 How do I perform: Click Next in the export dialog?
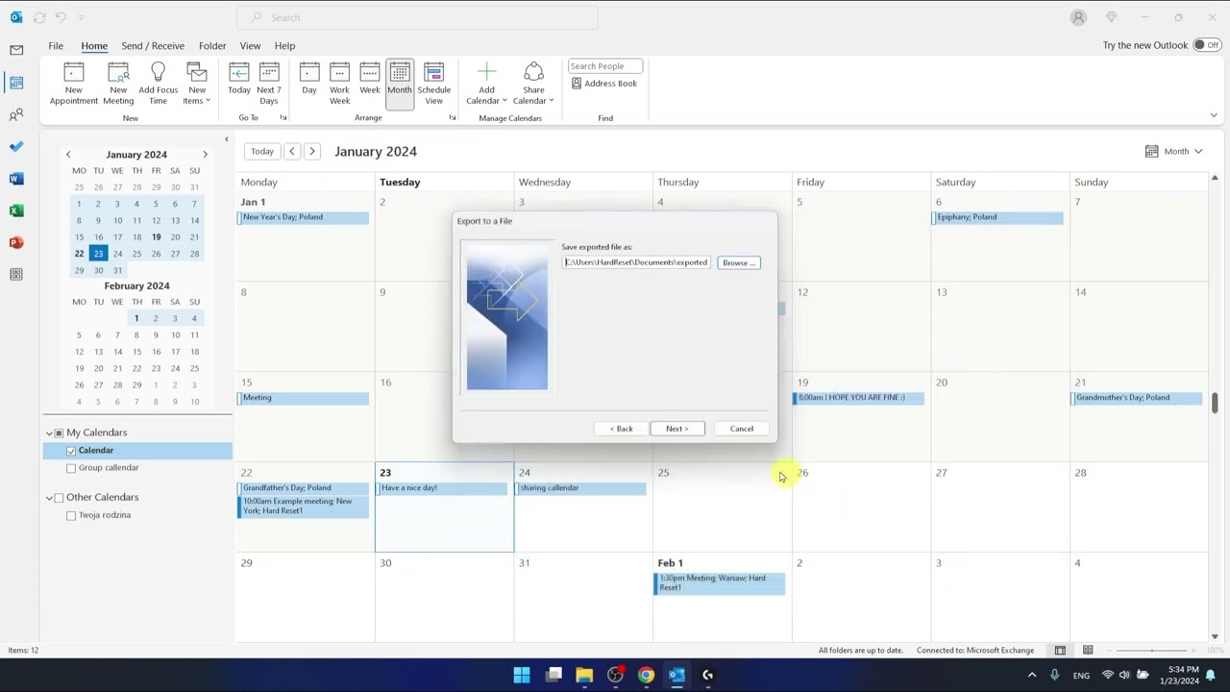677,429
